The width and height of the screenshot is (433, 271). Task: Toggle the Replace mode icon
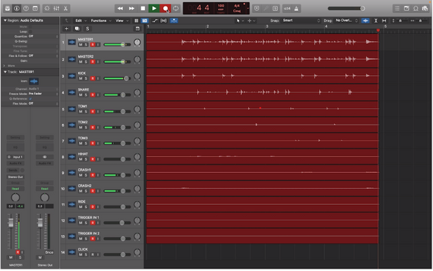click(257, 9)
